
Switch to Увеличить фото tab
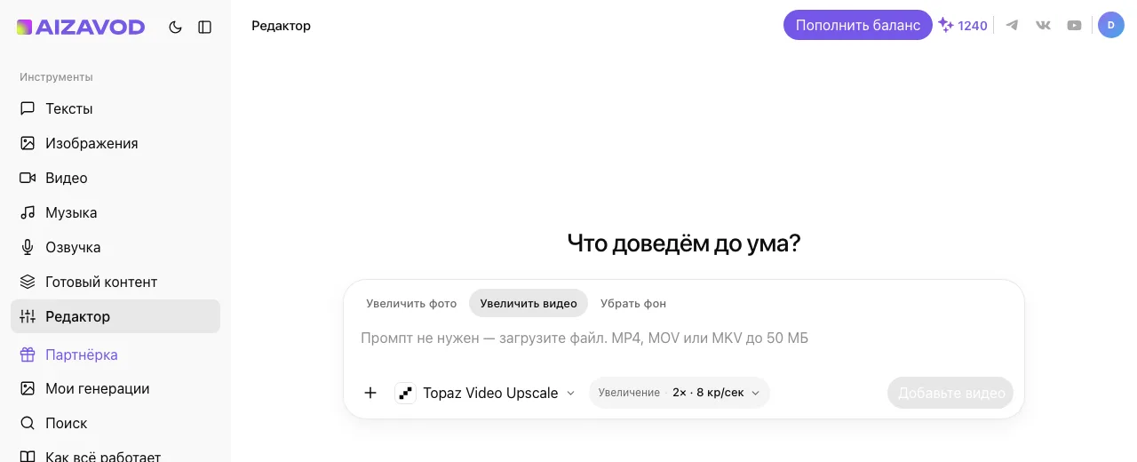tap(411, 303)
